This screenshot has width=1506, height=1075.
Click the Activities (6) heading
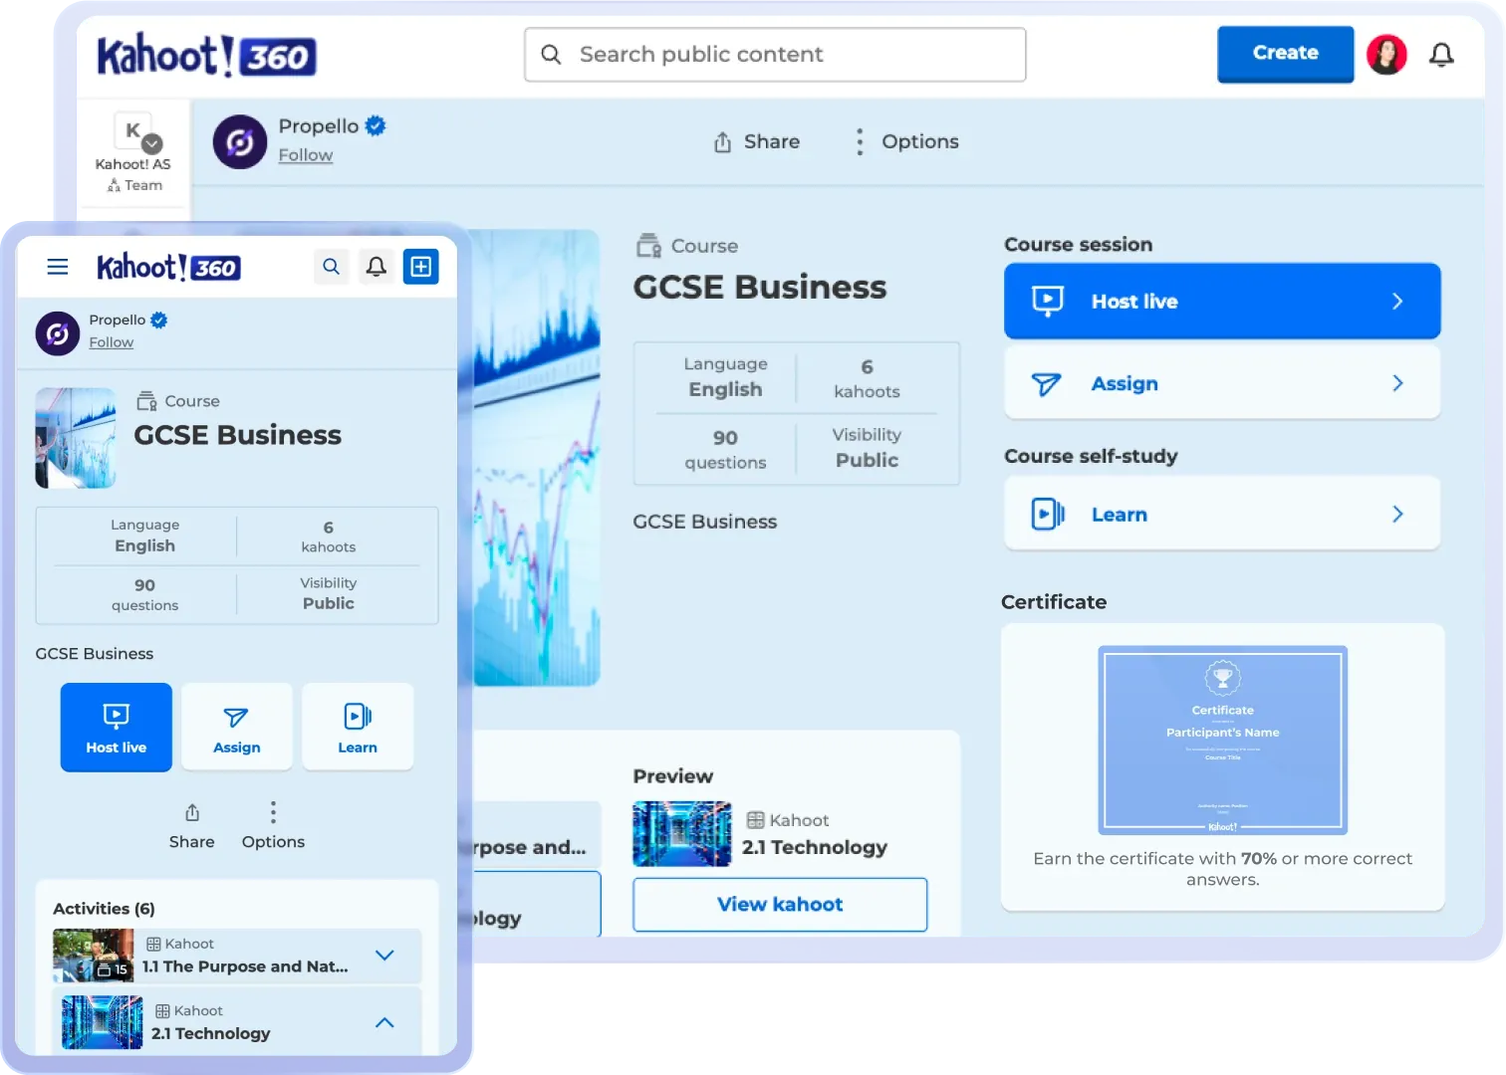pos(104,909)
